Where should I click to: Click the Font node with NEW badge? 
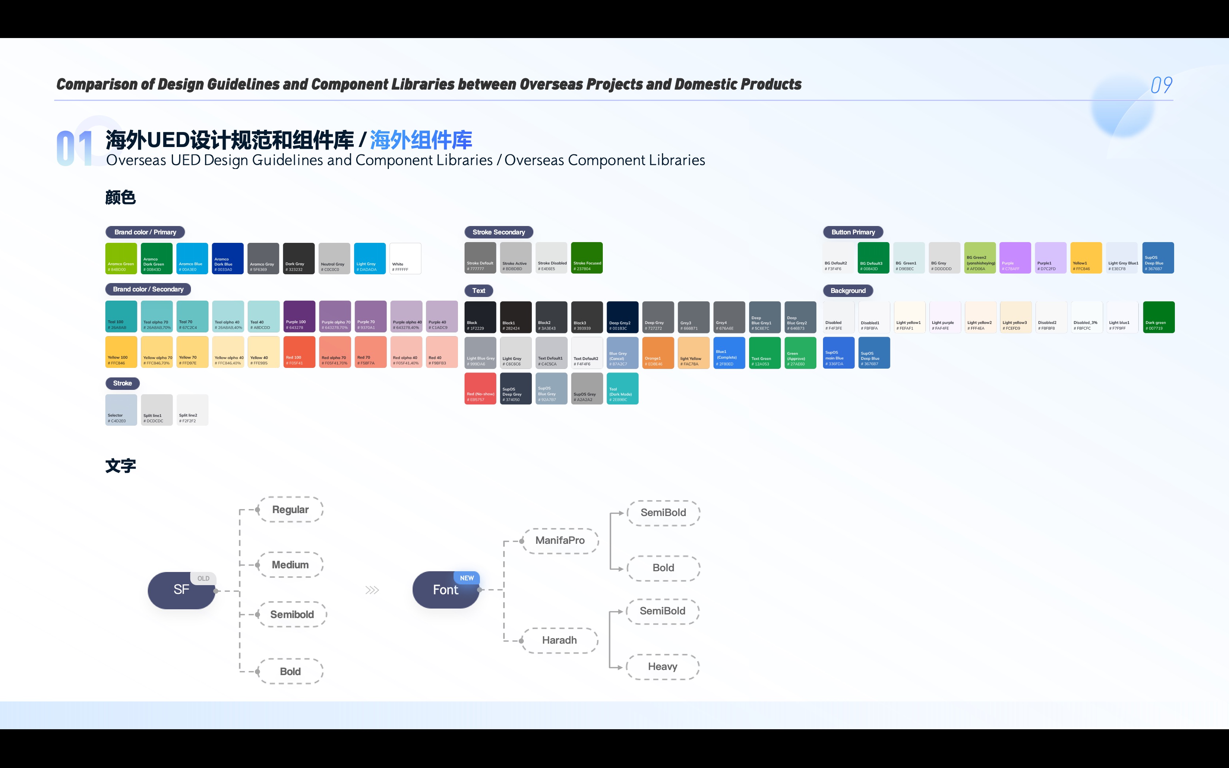[x=446, y=590]
